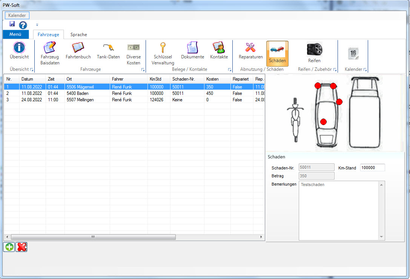Viewport: 410px width, 279px height.
Task: Click the Km-Stand input field
Action: coord(372,168)
